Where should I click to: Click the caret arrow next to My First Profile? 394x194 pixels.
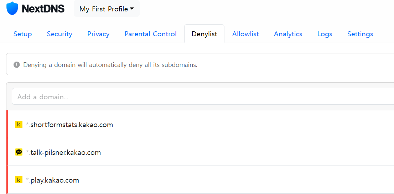pyautogui.click(x=132, y=9)
